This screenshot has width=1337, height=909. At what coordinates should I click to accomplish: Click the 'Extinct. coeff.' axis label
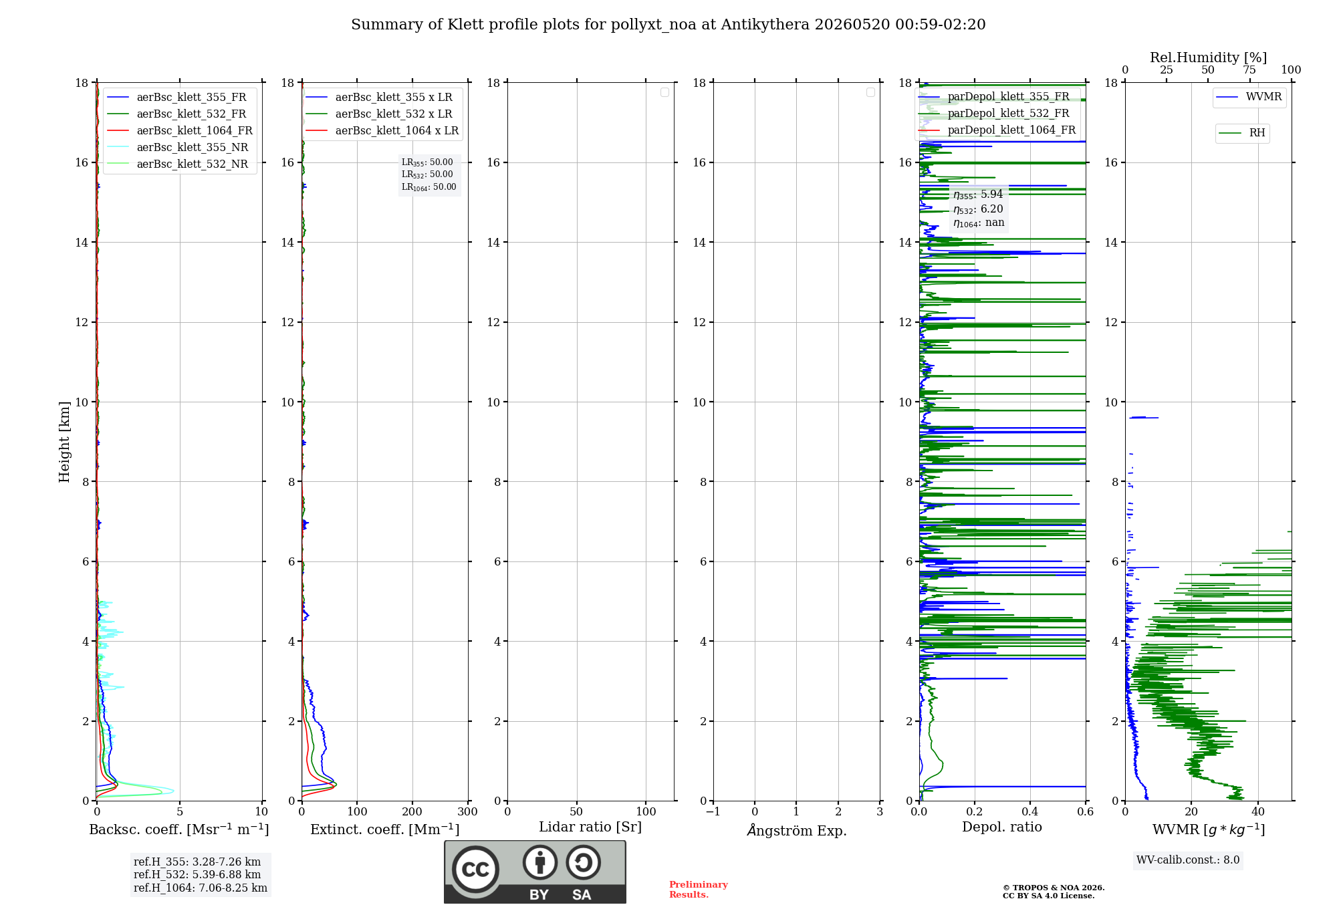[385, 829]
